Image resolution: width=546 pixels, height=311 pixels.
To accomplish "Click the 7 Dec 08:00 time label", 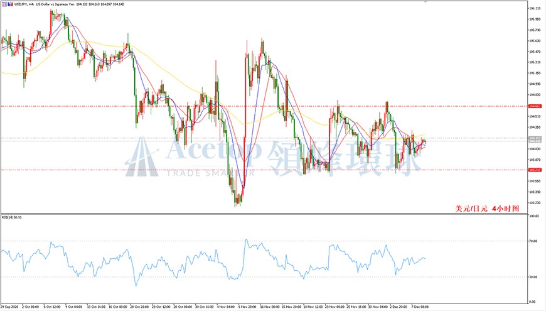I will (x=420, y=307).
